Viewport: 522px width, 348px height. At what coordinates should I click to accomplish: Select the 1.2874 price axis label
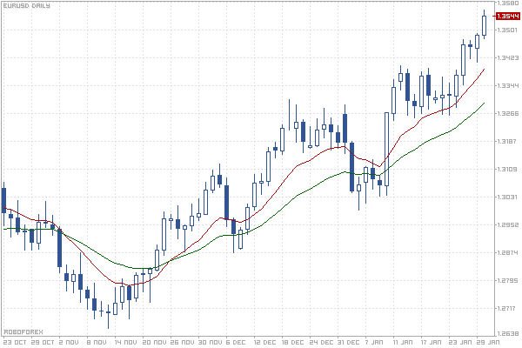point(508,253)
